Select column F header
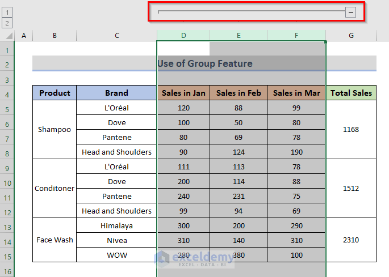This screenshot has width=389, height=277. point(296,36)
